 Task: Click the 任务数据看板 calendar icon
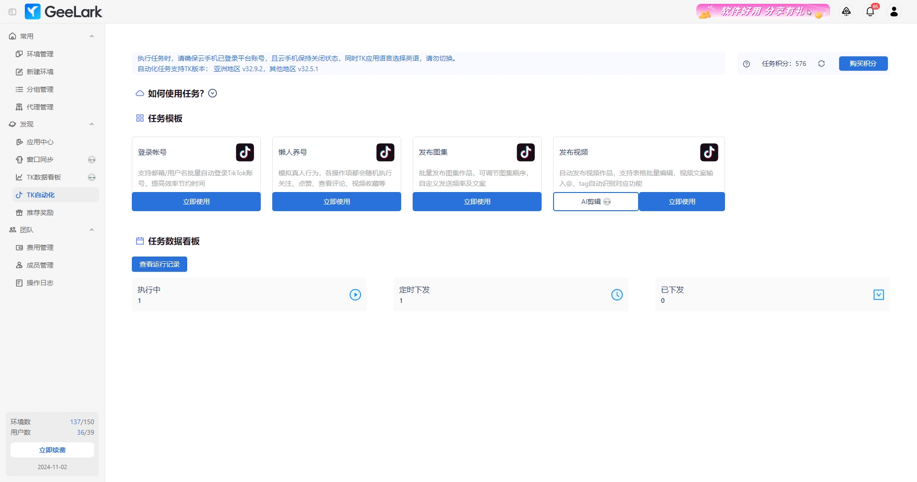point(140,241)
